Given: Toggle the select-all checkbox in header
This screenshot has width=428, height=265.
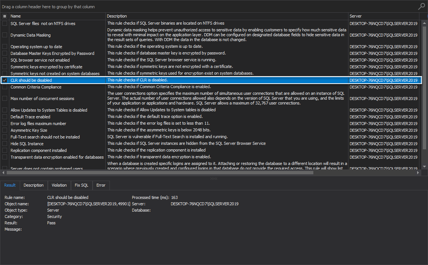Looking at the screenshot, I should click(x=4, y=16).
